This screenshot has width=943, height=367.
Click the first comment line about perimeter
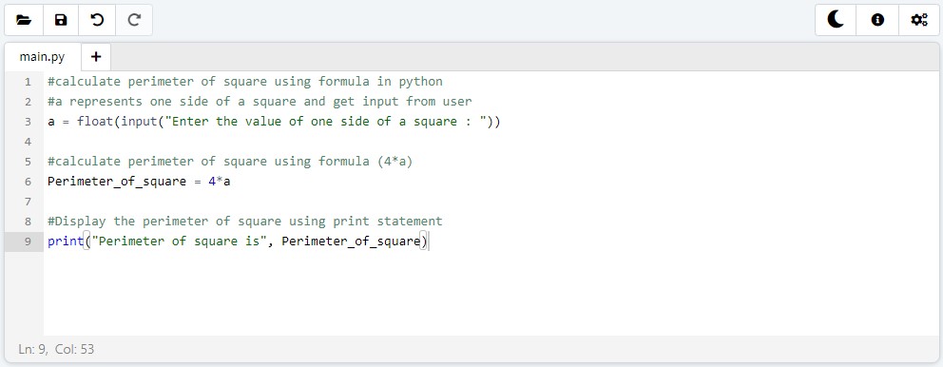(244, 82)
